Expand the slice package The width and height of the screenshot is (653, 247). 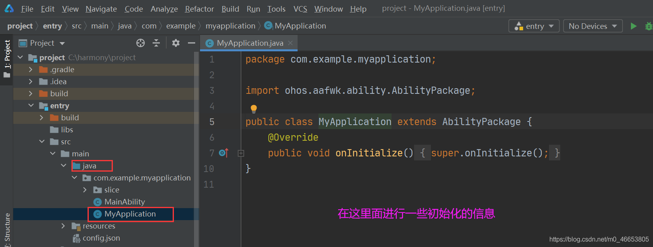coord(85,190)
